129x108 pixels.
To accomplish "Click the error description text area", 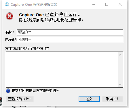I will coord(62,69).
